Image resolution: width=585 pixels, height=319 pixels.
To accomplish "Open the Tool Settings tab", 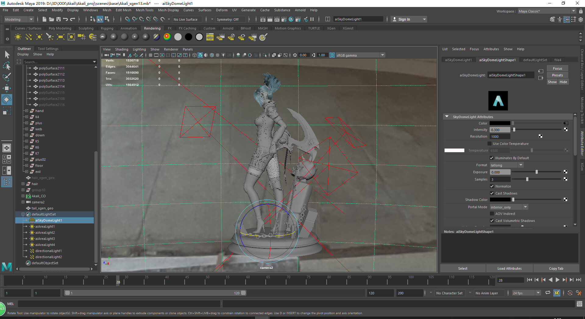I will 48,49.
